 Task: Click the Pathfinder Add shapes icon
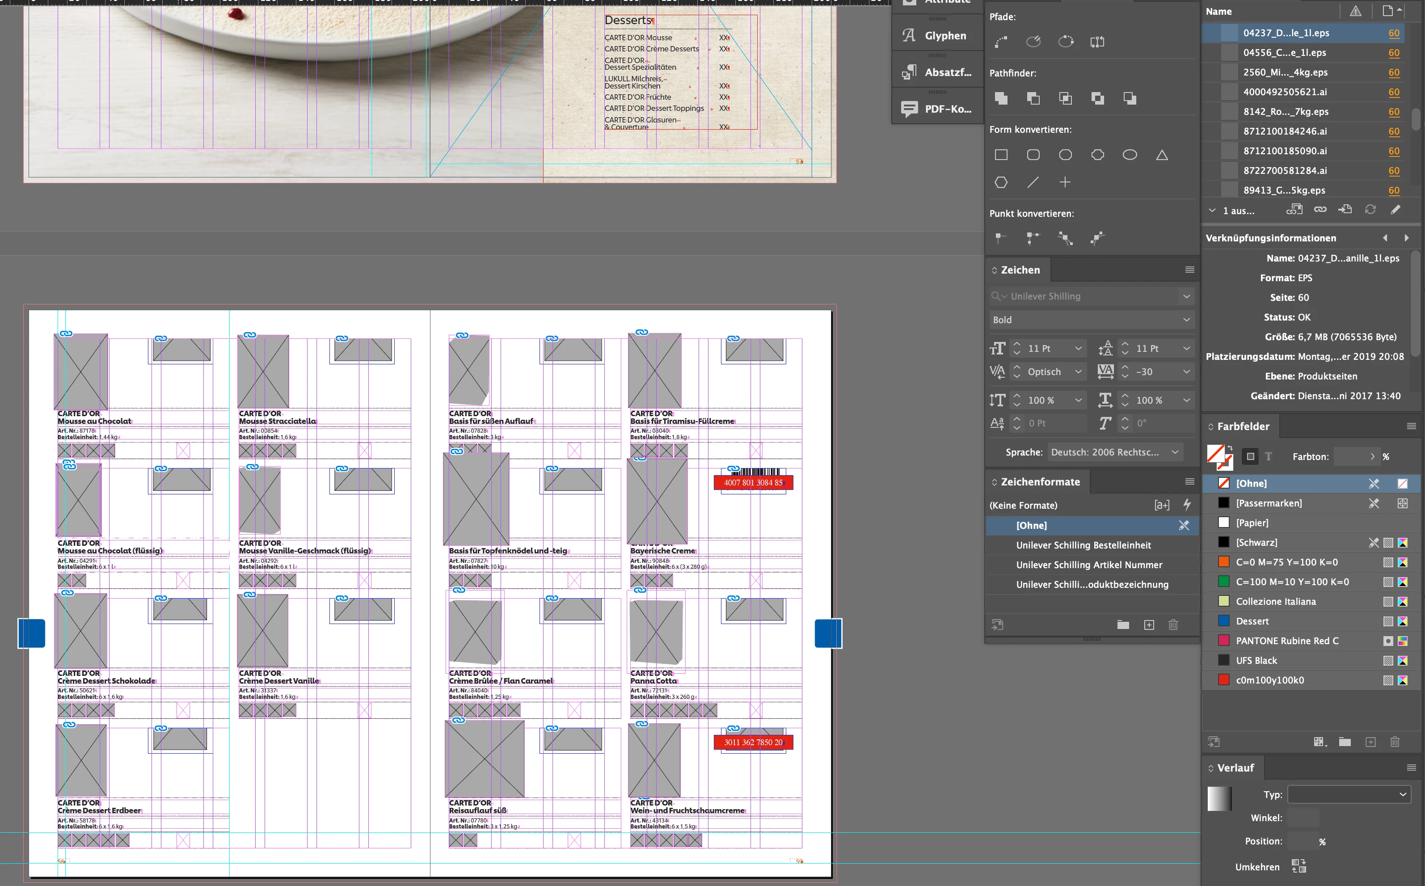pyautogui.click(x=1001, y=98)
